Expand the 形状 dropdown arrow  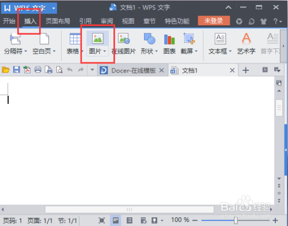point(156,51)
